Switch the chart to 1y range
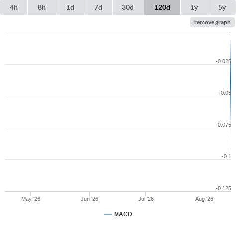 [x=194, y=7]
